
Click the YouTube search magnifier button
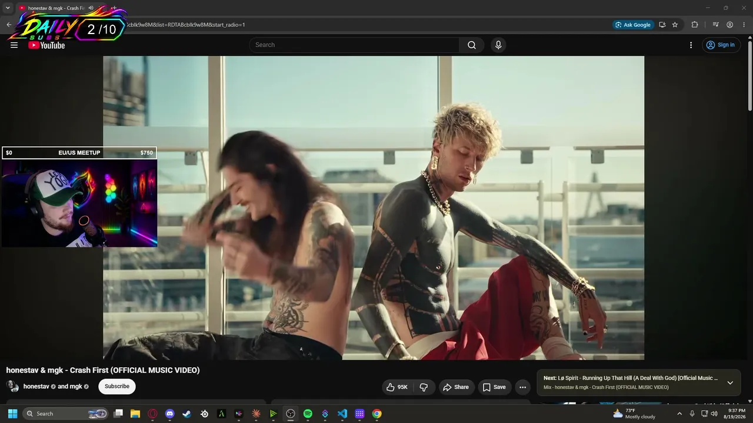(472, 45)
